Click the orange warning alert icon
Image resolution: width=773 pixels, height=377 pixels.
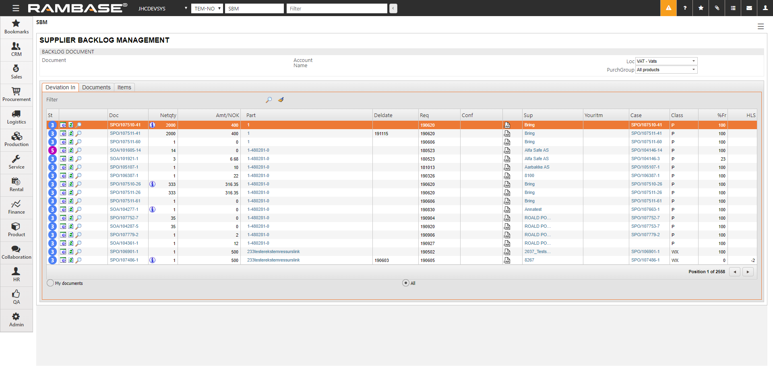click(x=668, y=8)
